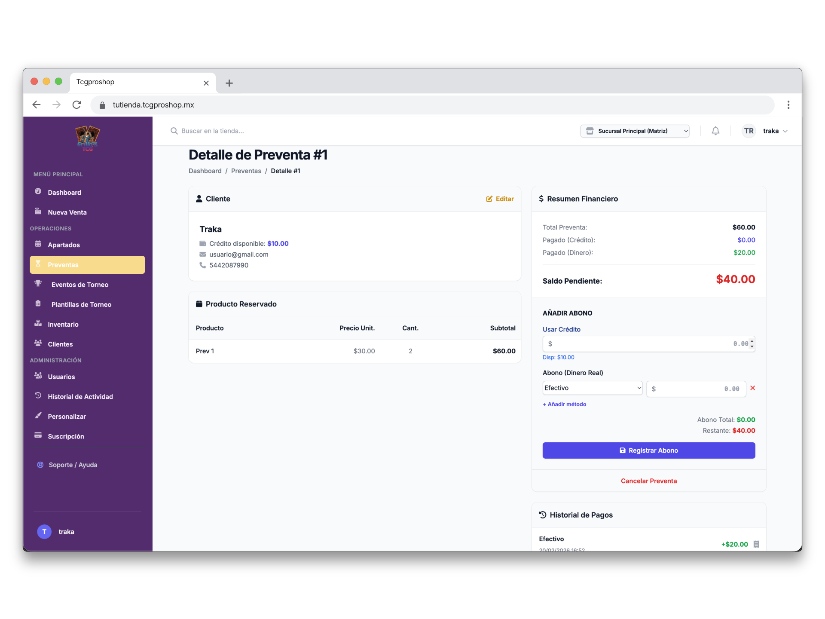Click the notification bell icon
825x619 pixels.
click(715, 131)
